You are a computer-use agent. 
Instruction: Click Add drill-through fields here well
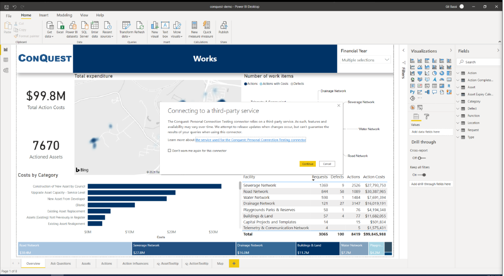(431, 184)
